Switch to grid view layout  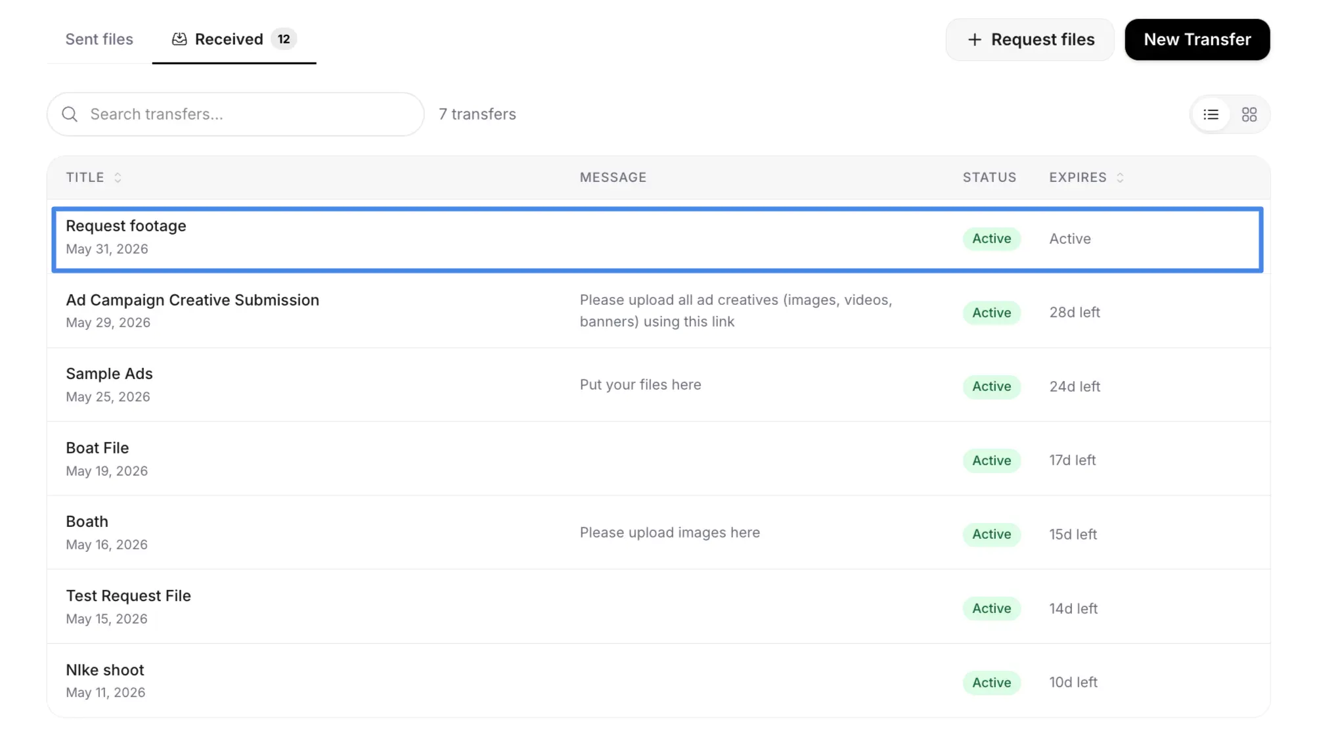[x=1249, y=115]
